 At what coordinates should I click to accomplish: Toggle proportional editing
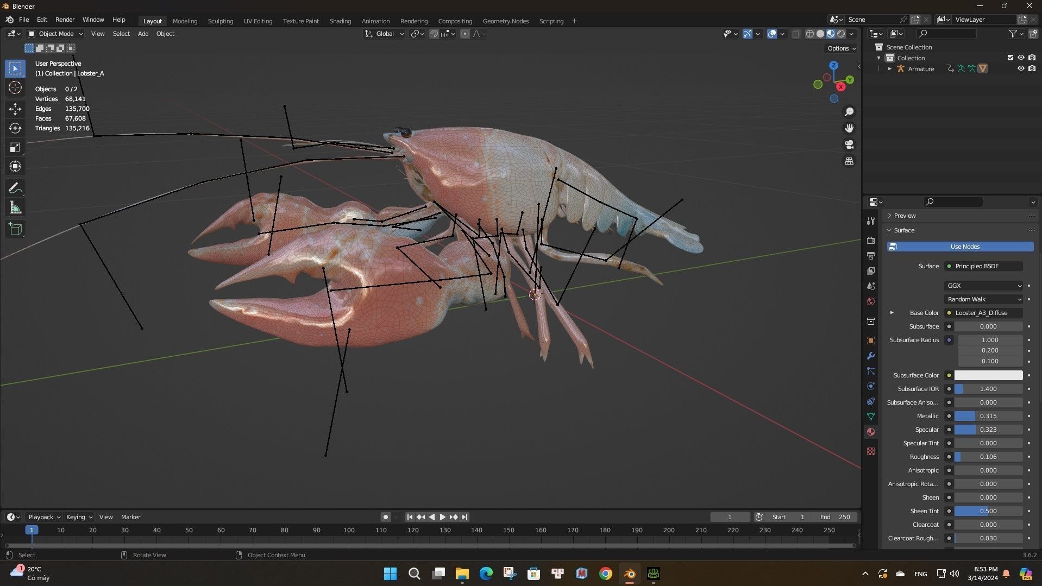465,34
